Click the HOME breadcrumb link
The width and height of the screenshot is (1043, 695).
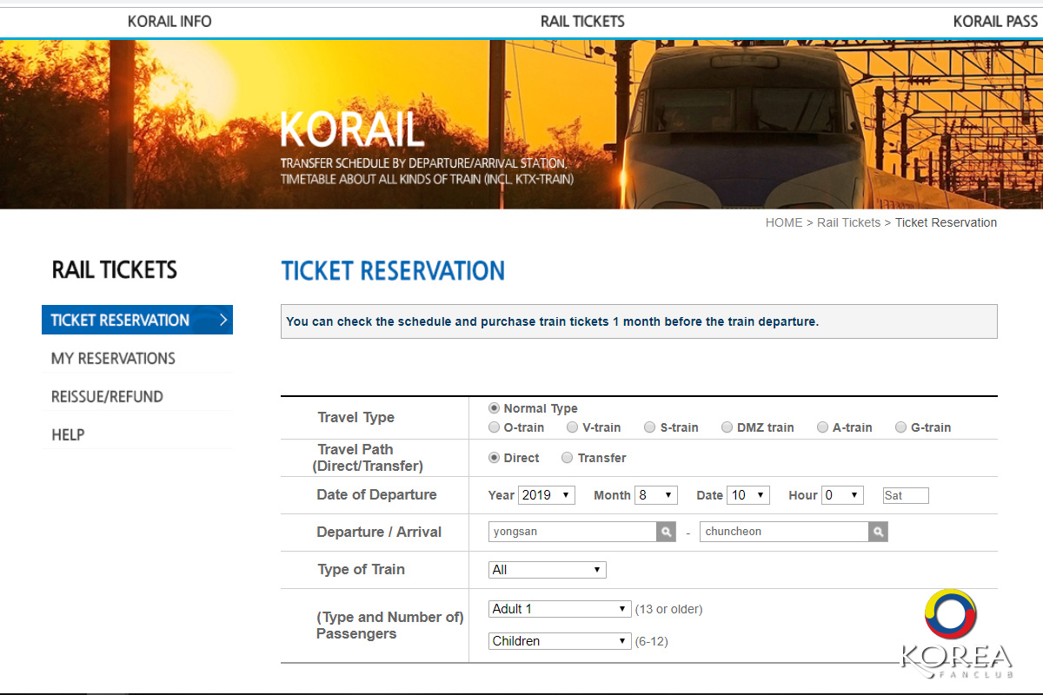(783, 222)
